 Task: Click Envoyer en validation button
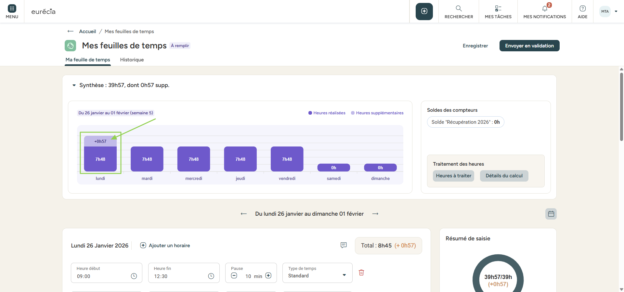click(x=529, y=46)
